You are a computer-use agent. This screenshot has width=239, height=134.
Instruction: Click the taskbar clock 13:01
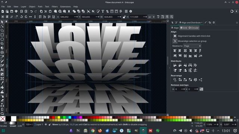[x=226, y=131]
